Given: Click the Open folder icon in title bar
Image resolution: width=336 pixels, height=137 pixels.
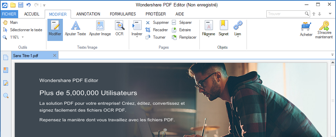Looking at the screenshot, I should click(13, 5).
